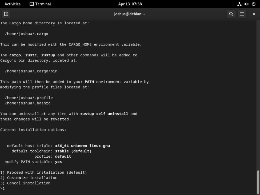Click the plus icon in the header bar

pos(6,14)
